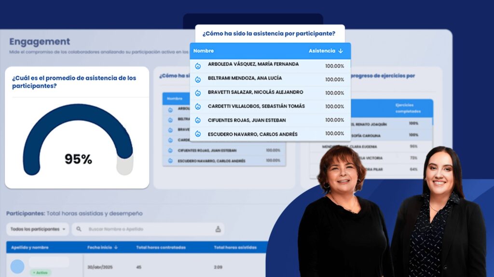Image resolution: width=494 pixels, height=277 pixels.
Task: Click the avatar icon beside Cifuentes Rojas in background table
Action: pos(169,150)
